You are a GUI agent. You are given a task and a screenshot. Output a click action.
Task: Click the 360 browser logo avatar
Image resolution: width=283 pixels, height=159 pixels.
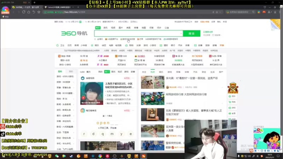pyautogui.click(x=5, y=10)
